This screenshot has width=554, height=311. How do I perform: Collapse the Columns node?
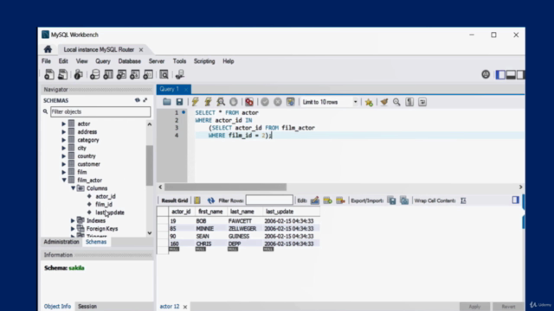(73, 188)
